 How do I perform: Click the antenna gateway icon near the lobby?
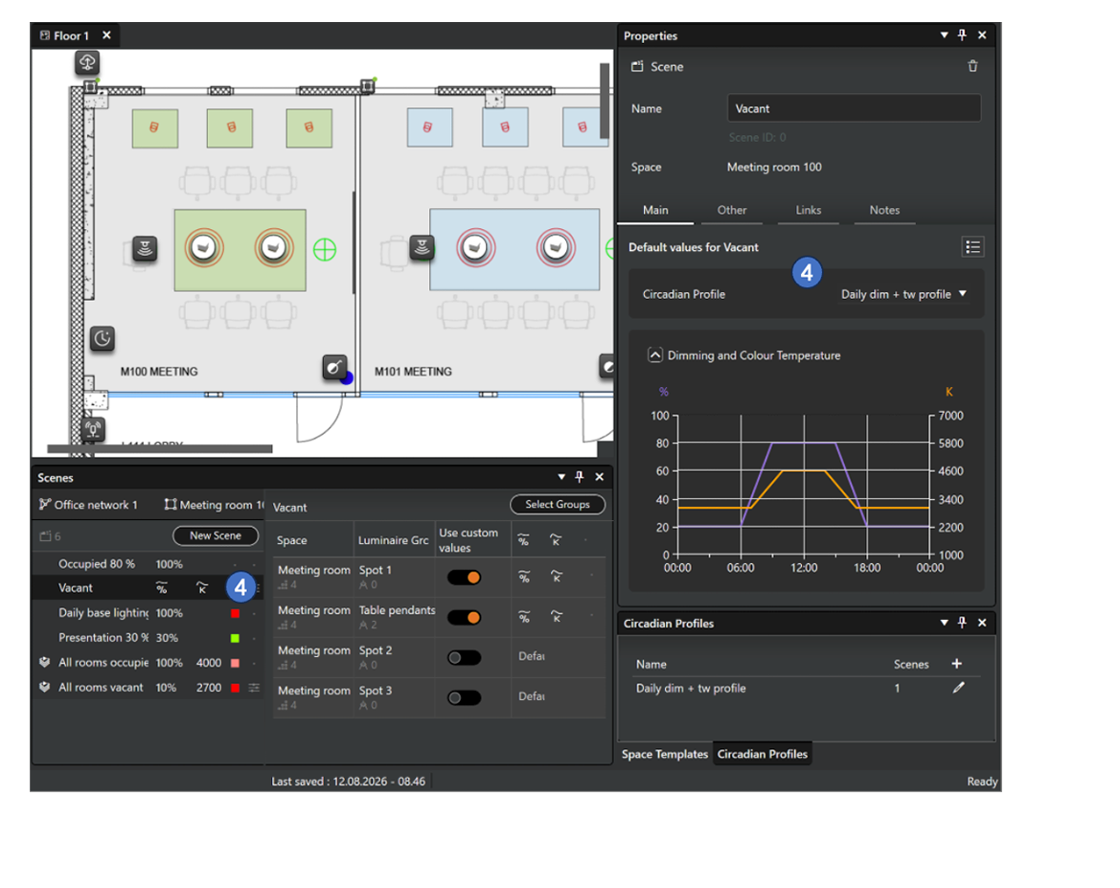pyautogui.click(x=93, y=429)
